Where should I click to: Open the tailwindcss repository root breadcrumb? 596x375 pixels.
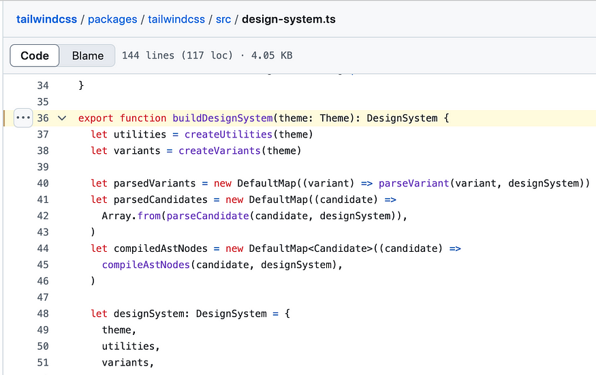click(x=47, y=19)
